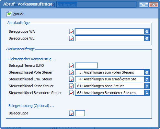Click check icon beside Beleggruppe WA

71,31
